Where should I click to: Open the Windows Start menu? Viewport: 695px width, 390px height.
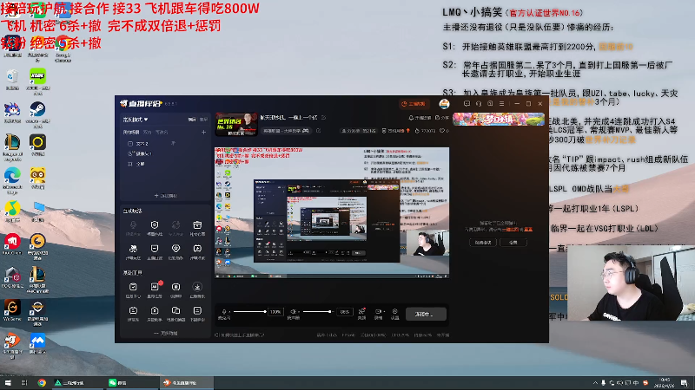[8, 383]
